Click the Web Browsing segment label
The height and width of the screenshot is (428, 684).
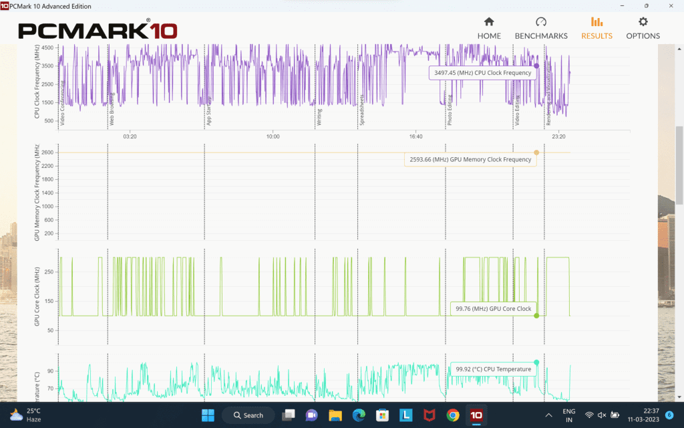(112, 109)
